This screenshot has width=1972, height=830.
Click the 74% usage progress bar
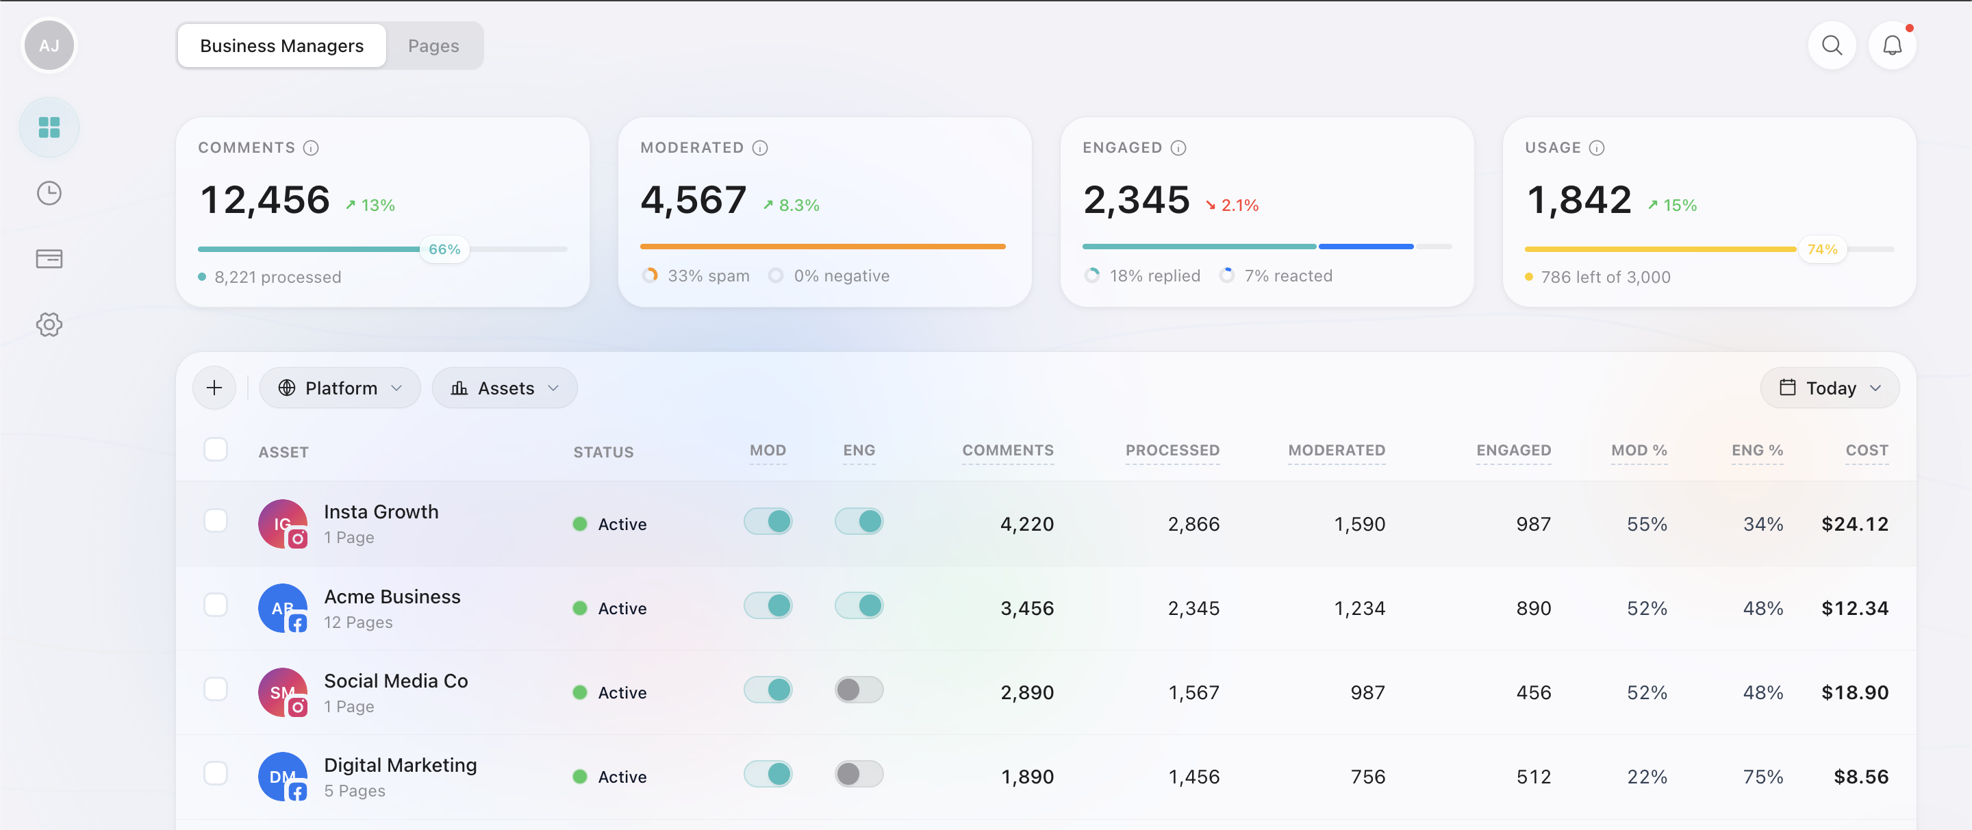[1823, 249]
